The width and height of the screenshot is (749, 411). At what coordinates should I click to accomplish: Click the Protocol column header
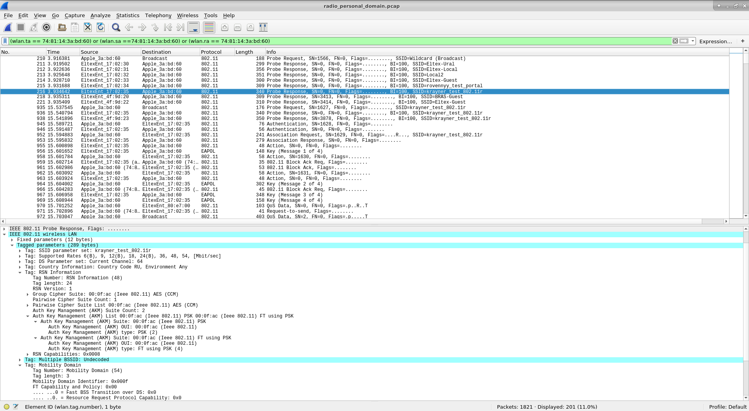[x=211, y=52]
